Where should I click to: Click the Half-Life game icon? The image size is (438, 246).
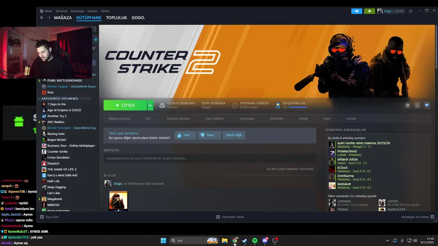tap(44, 181)
